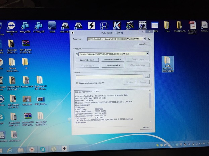The image size is (209, 156).
Task: Click the Skype icon in the taskbar
Action: tap(43, 149)
